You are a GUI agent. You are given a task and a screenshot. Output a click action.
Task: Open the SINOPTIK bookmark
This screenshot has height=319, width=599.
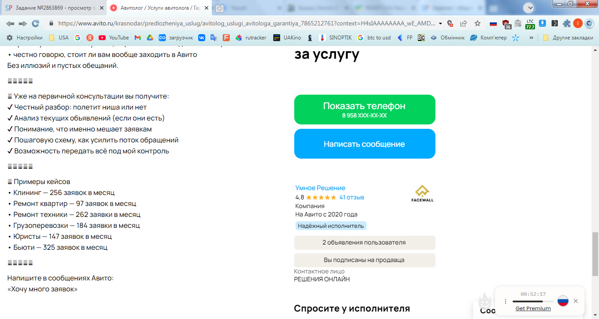point(335,38)
